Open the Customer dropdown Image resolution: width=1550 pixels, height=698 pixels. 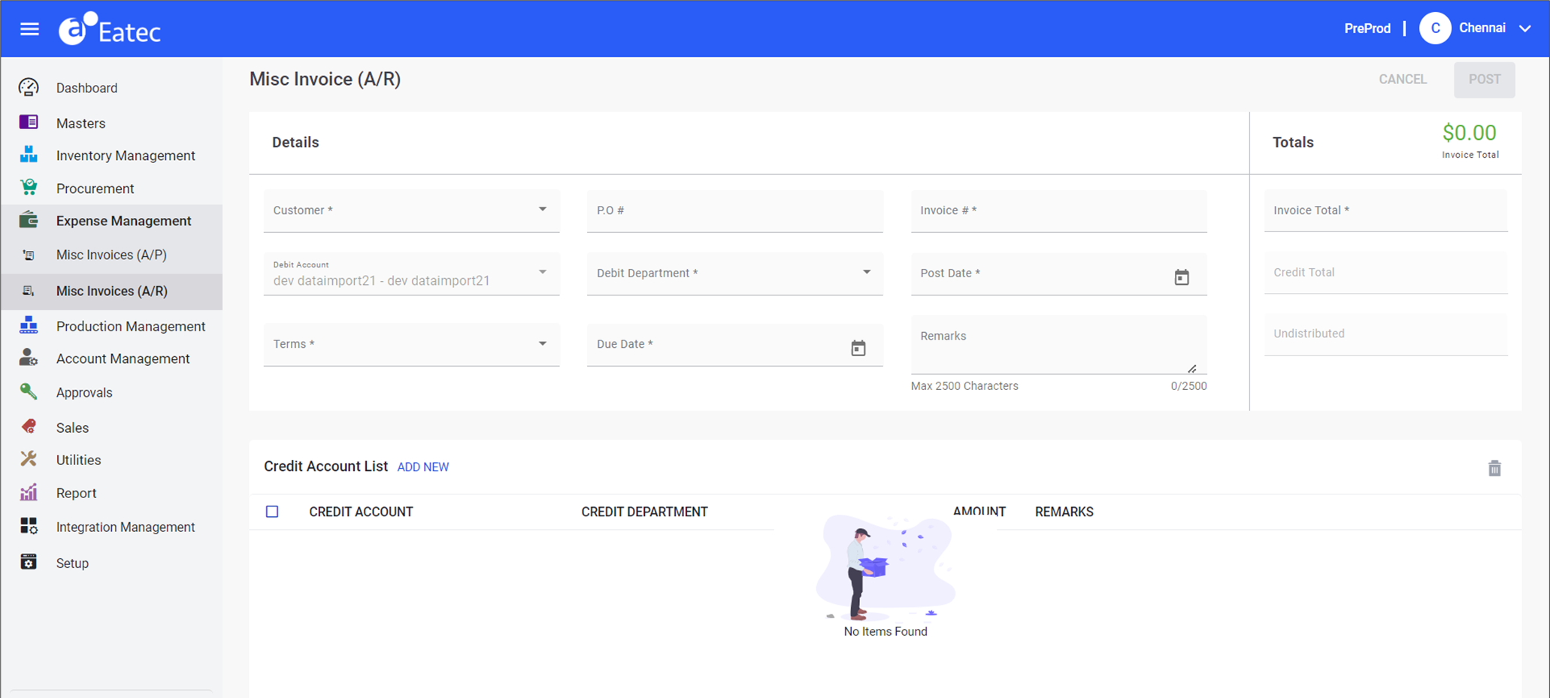click(543, 210)
